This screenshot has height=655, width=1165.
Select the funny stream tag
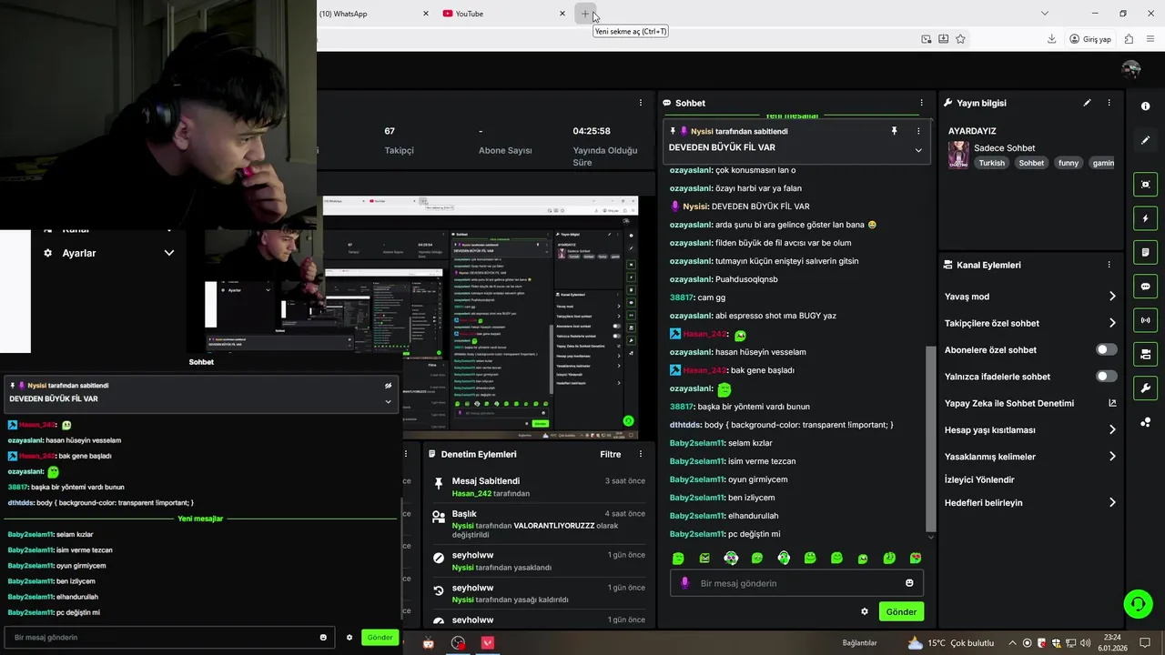pyautogui.click(x=1069, y=163)
